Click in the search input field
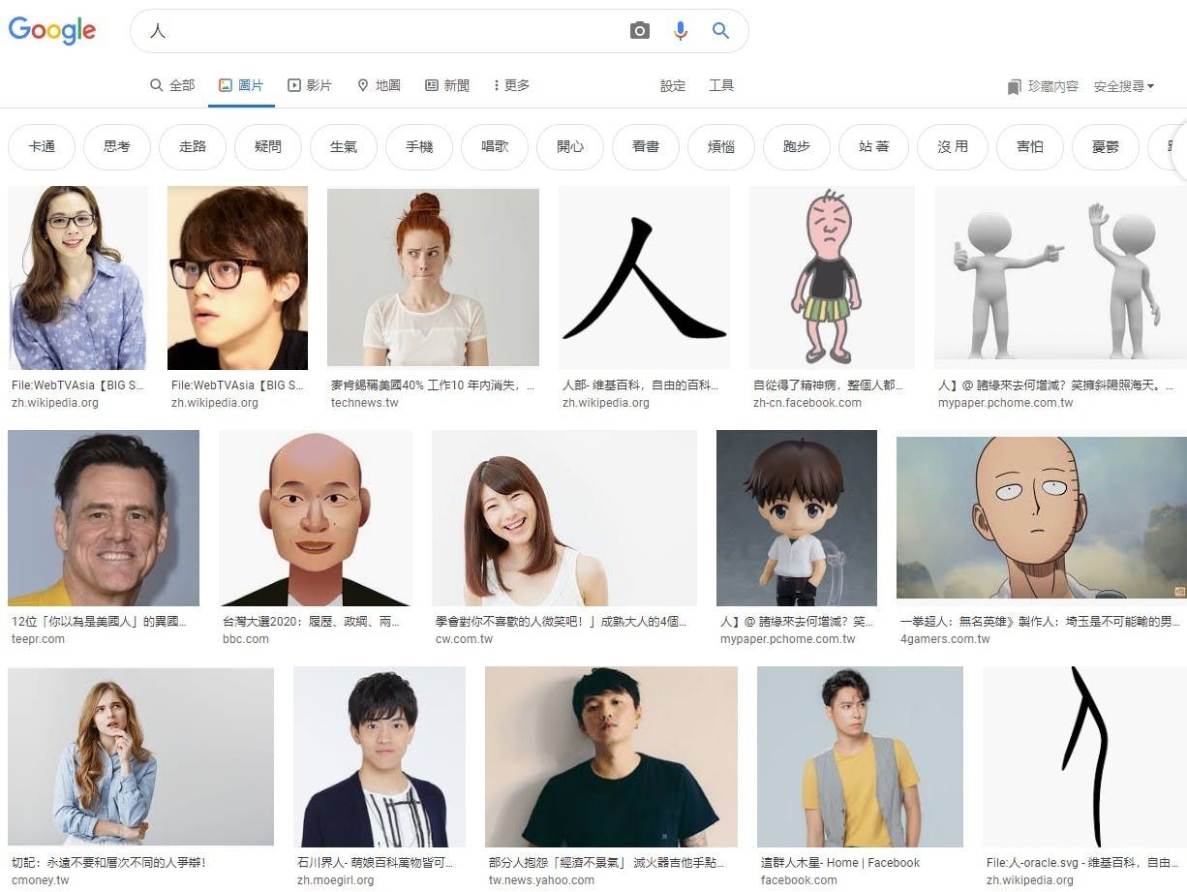The image size is (1187, 892). click(387, 31)
